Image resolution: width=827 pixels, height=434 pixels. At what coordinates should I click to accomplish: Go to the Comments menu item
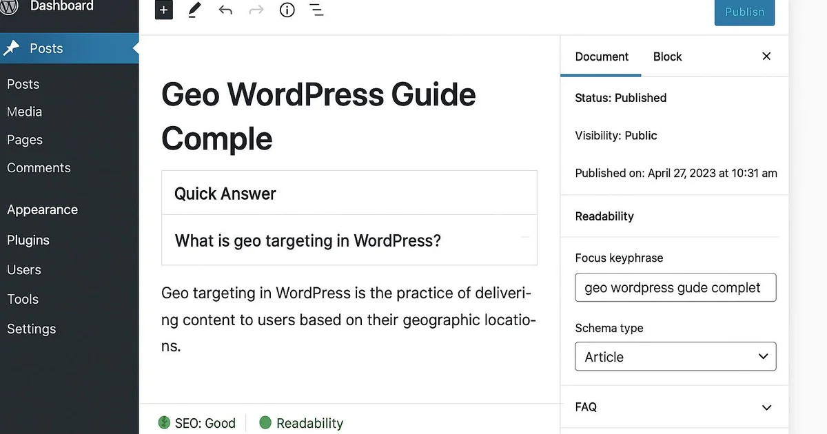coord(39,168)
